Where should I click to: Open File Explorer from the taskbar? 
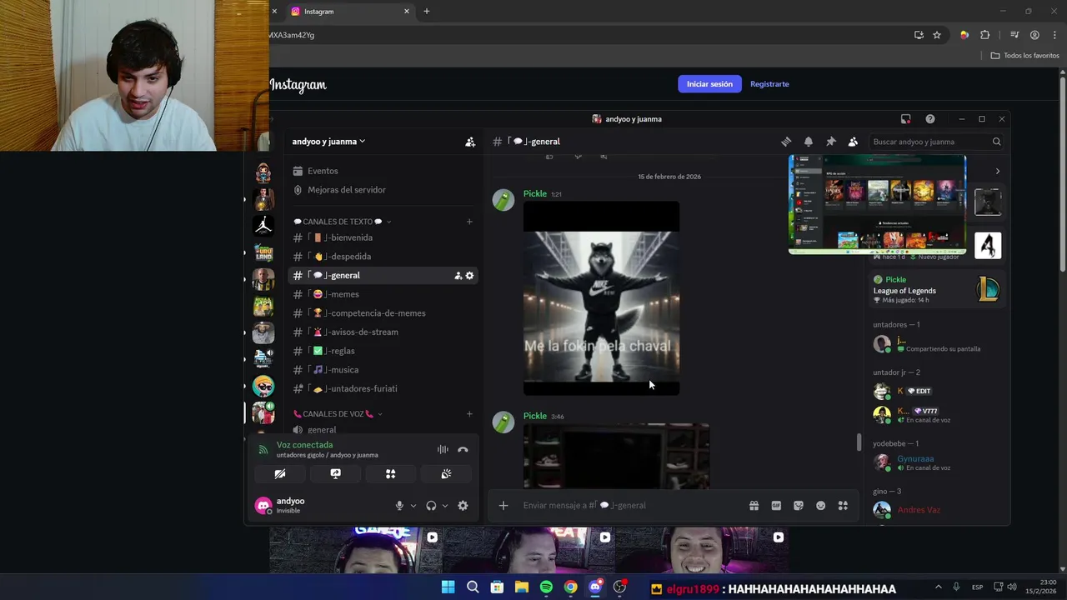tap(521, 587)
